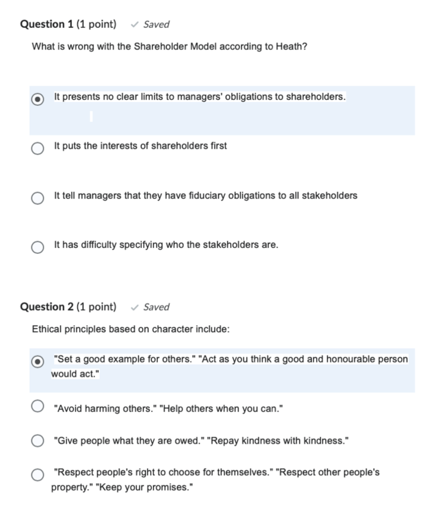
Task: Choose 'Respect people's right to choose for themselves'
Action: pos(37,475)
